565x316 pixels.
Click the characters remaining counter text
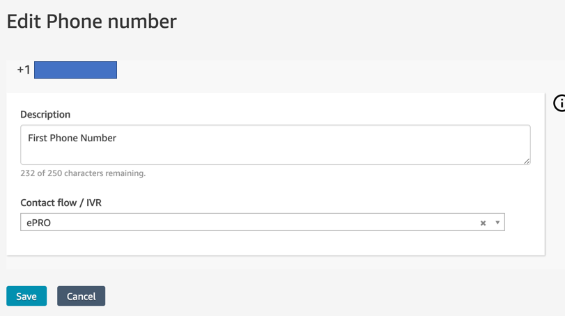coord(83,173)
